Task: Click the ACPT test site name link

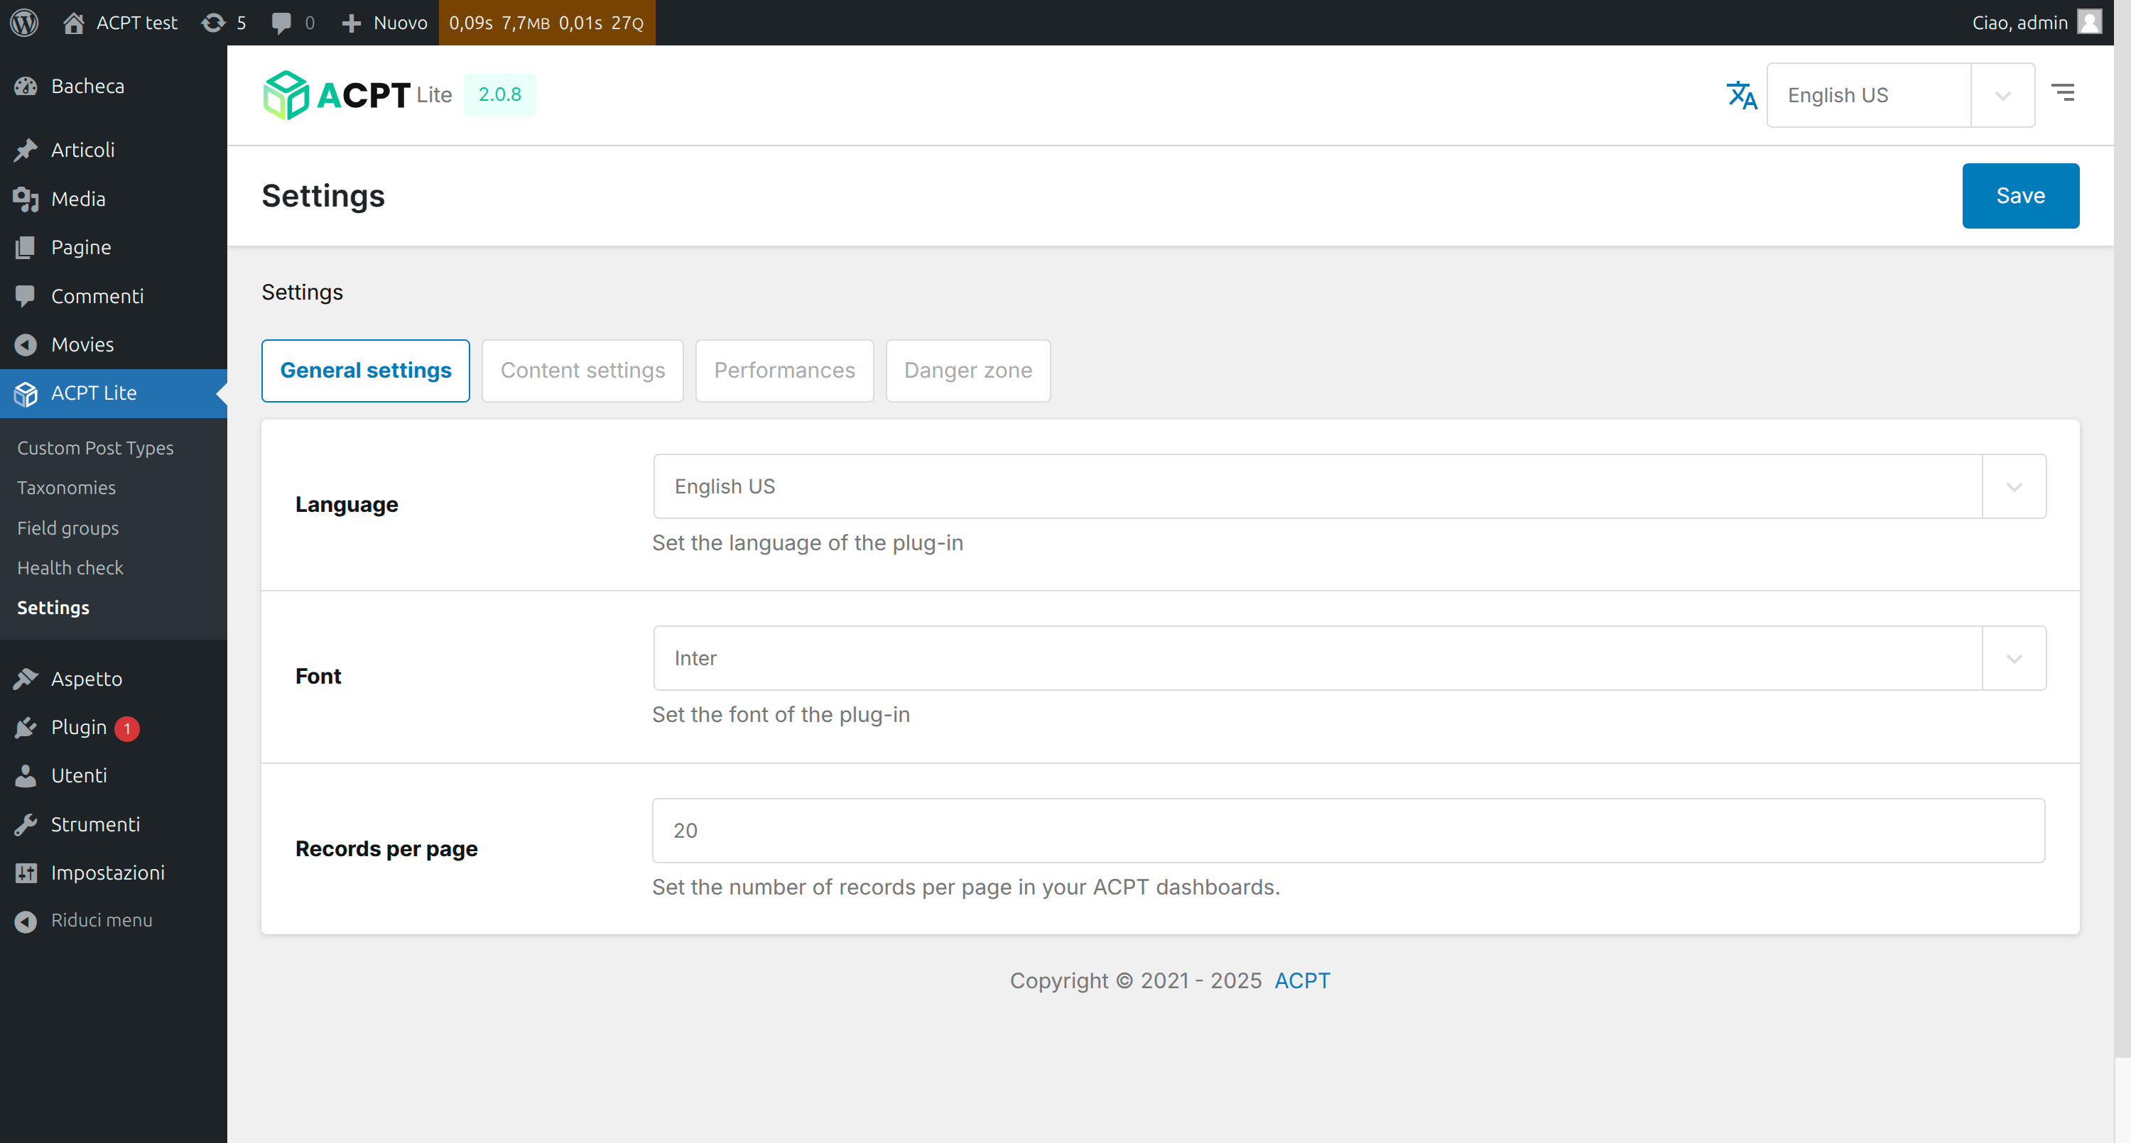Action: (137, 22)
